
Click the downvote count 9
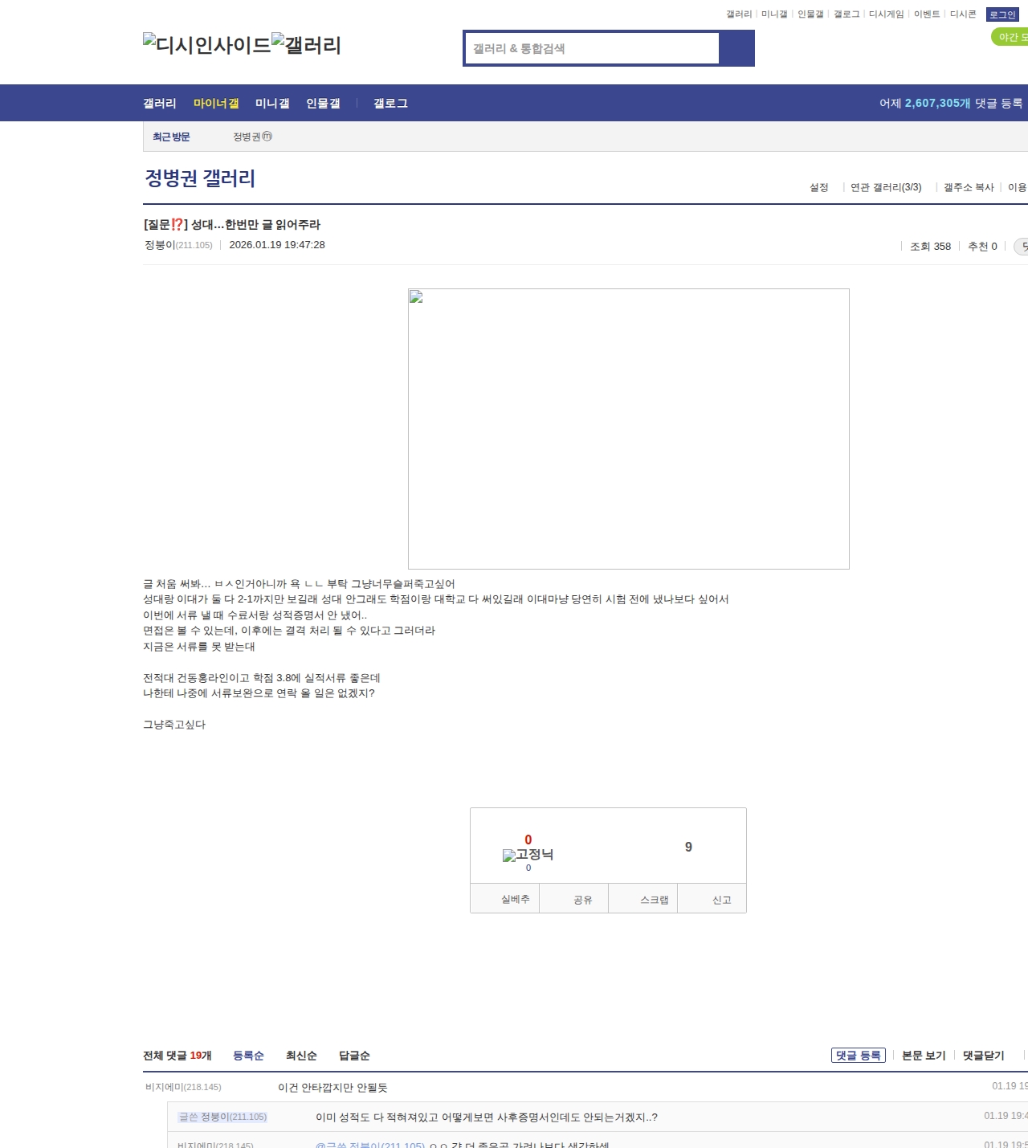pos(688,848)
